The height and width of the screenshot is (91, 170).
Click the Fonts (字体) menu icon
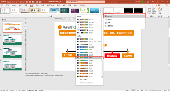point(105,19)
